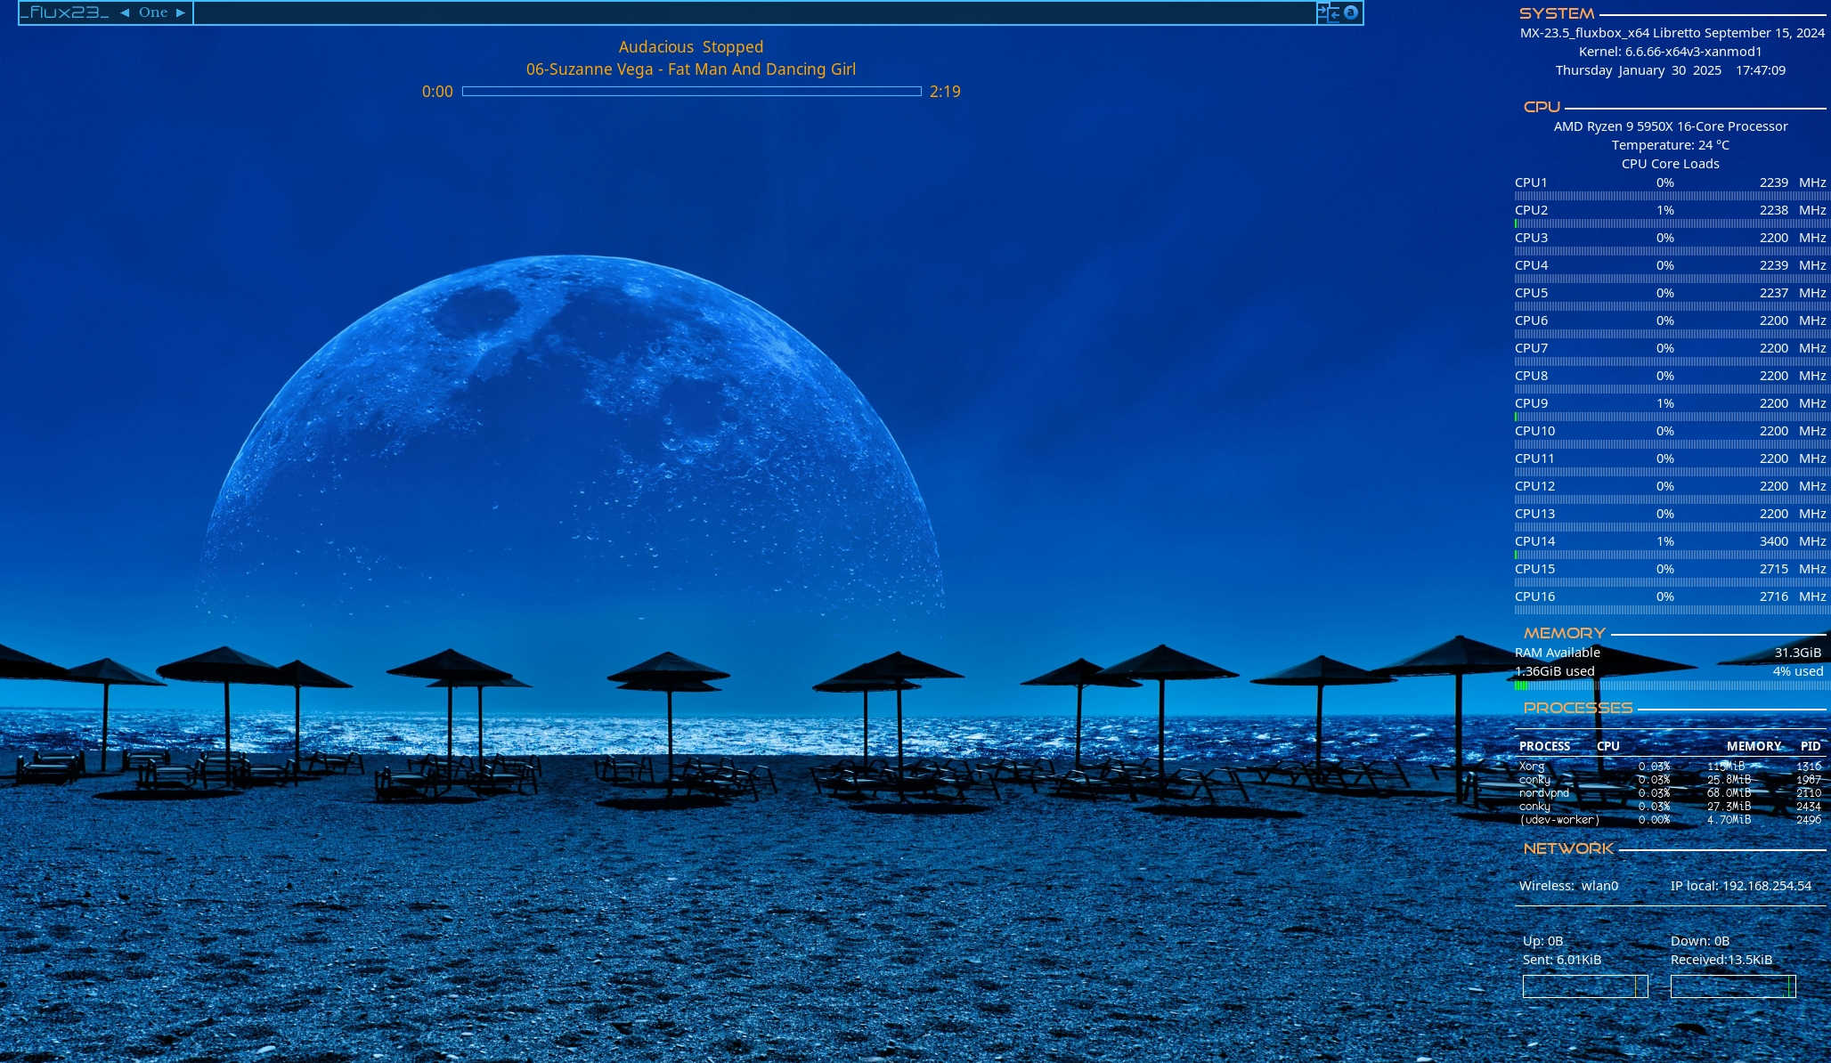The height and width of the screenshot is (1063, 1831).
Task: Click the previous workspace arrow in toolbar
Action: coord(125,12)
